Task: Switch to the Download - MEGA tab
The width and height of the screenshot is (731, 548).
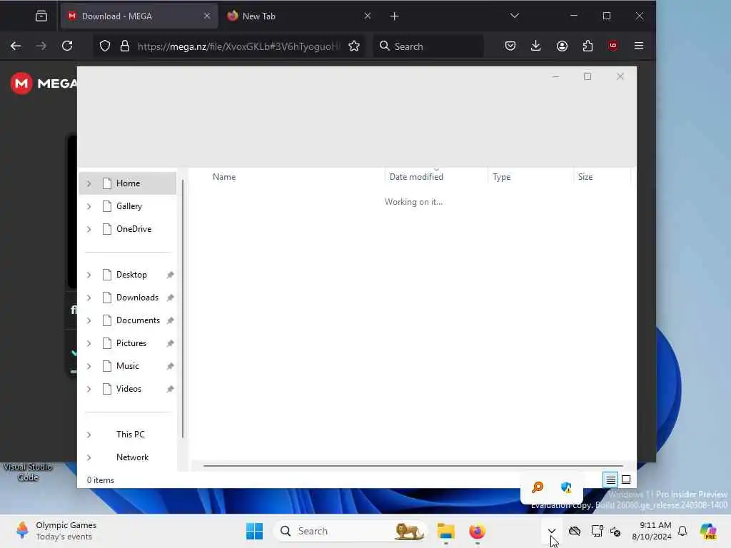Action: (x=138, y=16)
